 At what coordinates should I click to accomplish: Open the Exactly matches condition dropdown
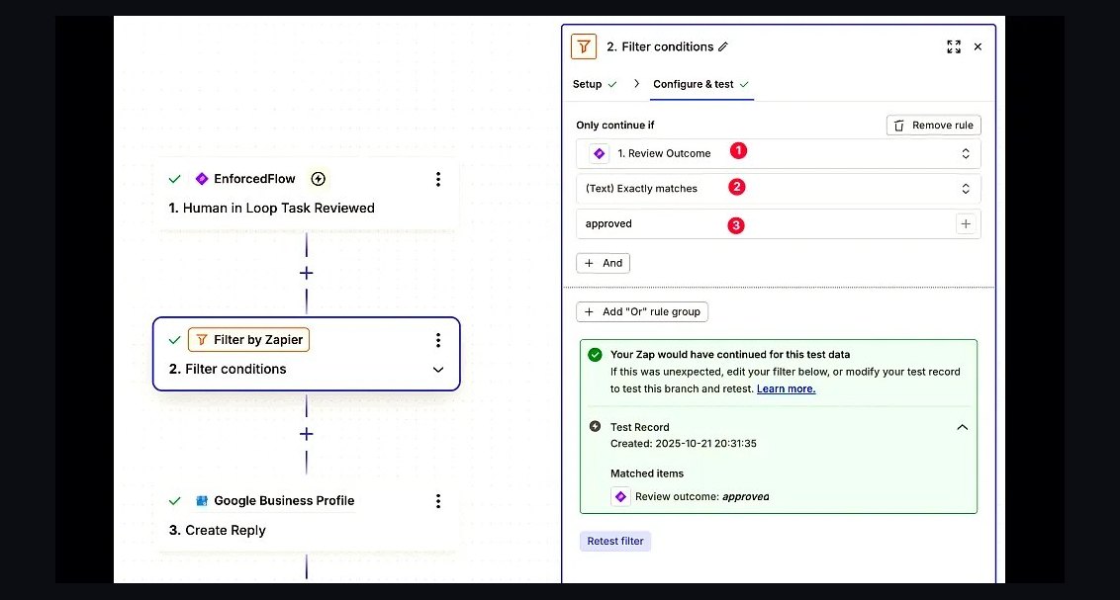(x=778, y=189)
